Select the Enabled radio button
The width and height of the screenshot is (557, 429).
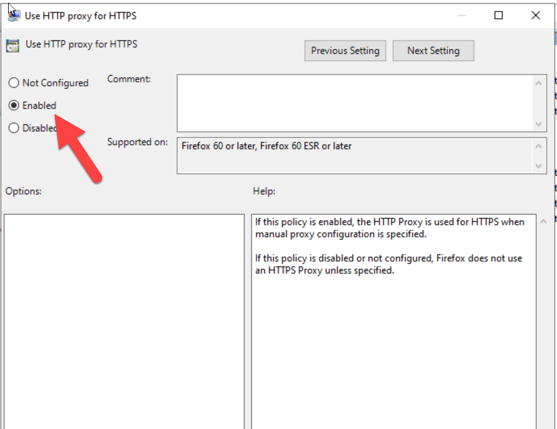[14, 106]
